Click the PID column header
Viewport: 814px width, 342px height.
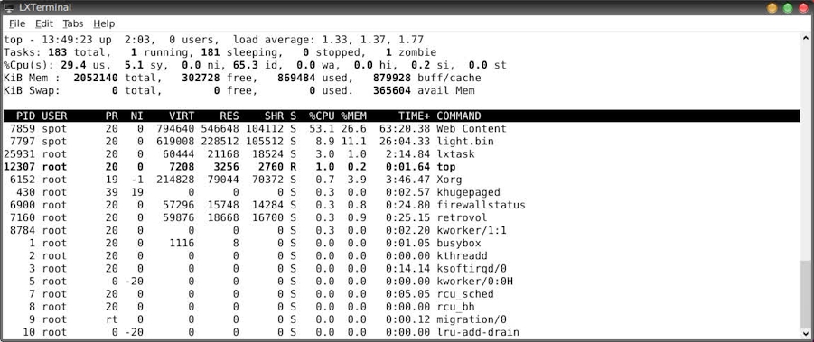[x=25, y=116]
